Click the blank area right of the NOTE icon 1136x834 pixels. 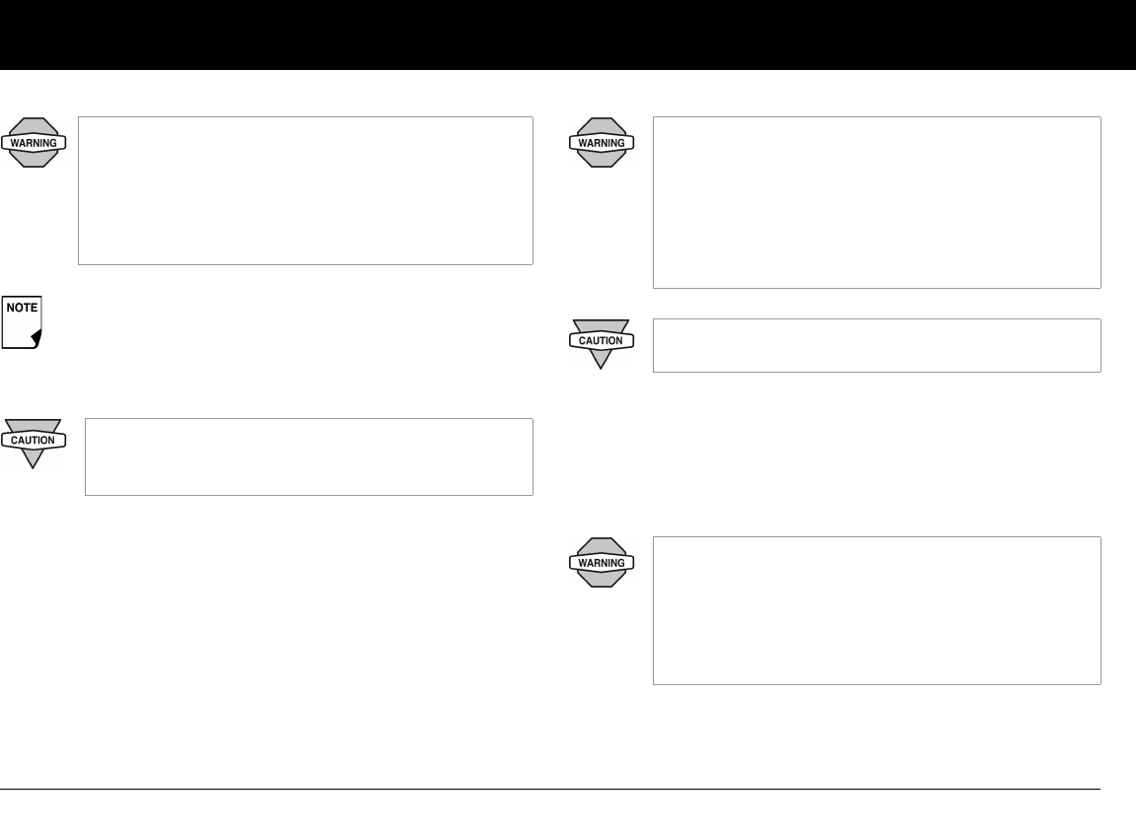click(296, 325)
